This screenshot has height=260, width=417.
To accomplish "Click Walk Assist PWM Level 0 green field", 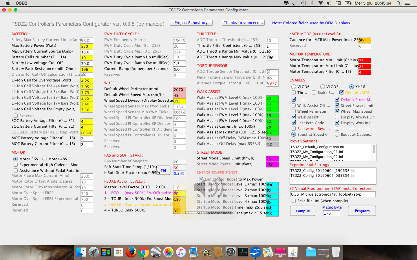I will [272, 98].
